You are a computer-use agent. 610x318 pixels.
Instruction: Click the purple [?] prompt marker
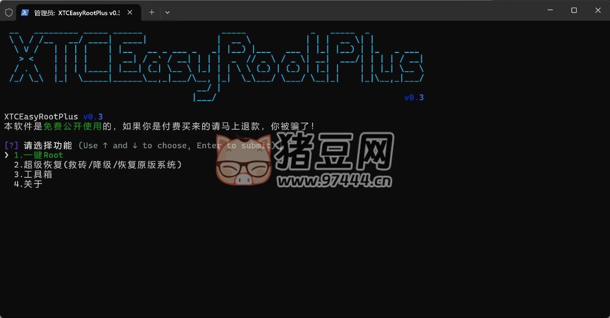tap(11, 145)
